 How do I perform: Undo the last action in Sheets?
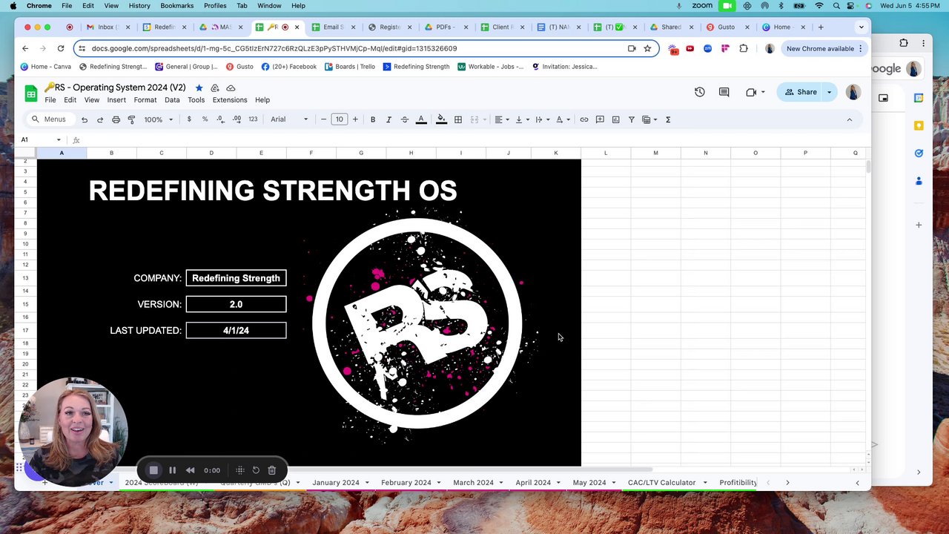coord(85,119)
